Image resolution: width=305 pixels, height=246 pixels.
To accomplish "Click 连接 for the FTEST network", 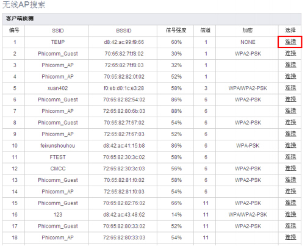I will tap(290, 157).
